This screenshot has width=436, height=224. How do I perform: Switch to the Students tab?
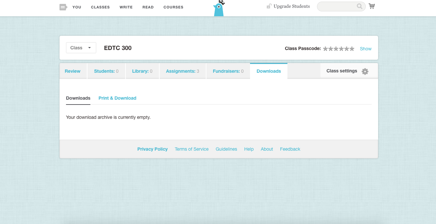[x=106, y=71]
